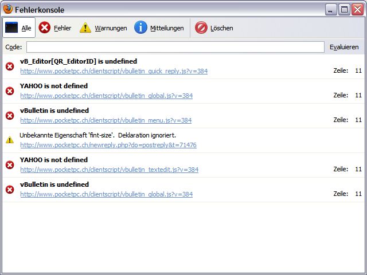This screenshot has height=275, width=367.
Task: Select the Fehler filter label
Action: coord(63,28)
